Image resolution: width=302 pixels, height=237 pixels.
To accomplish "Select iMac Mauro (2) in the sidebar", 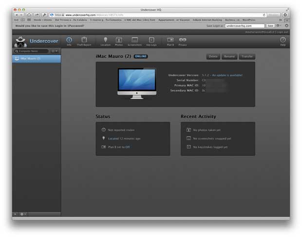I will [37, 59].
